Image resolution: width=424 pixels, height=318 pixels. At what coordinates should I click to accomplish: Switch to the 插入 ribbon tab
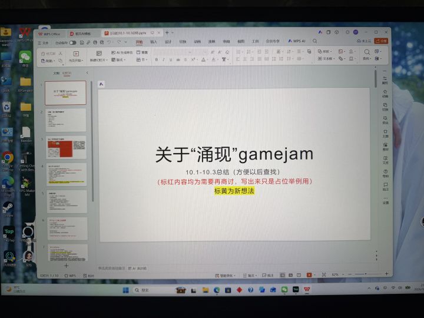pyautogui.click(x=154, y=42)
